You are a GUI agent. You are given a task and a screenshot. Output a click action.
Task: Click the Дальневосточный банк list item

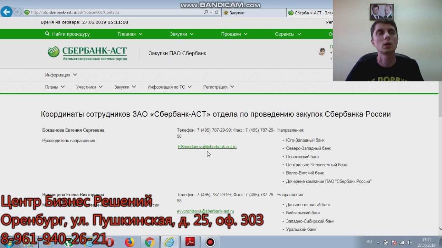pos(308,205)
